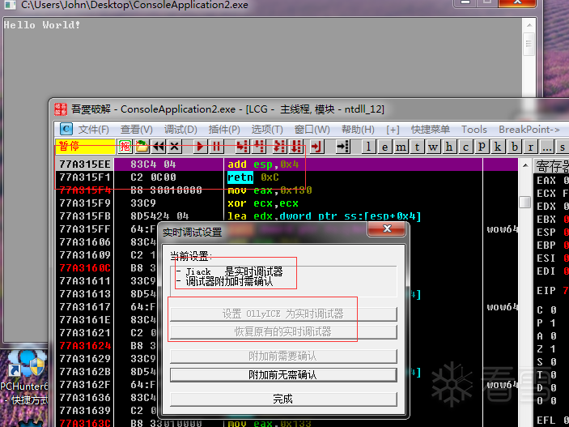The width and height of the screenshot is (569, 427).
Task: Select the xor ecx,ecx instruction
Action: (x=263, y=203)
